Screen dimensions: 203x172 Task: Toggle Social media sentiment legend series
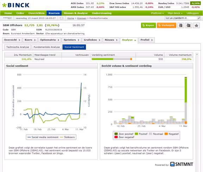click(43, 137)
